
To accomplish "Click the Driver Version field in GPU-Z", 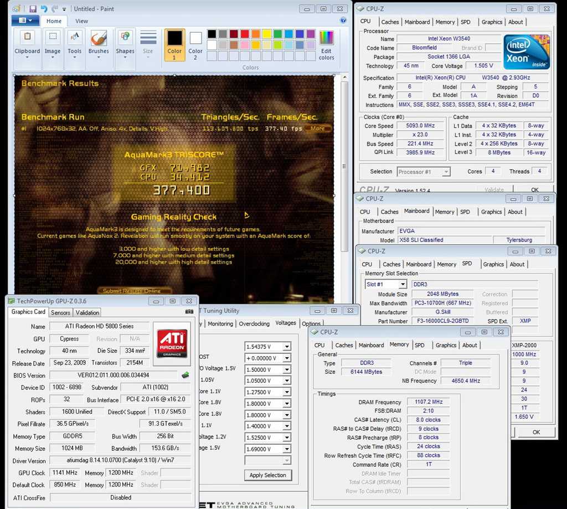I will [x=120, y=460].
